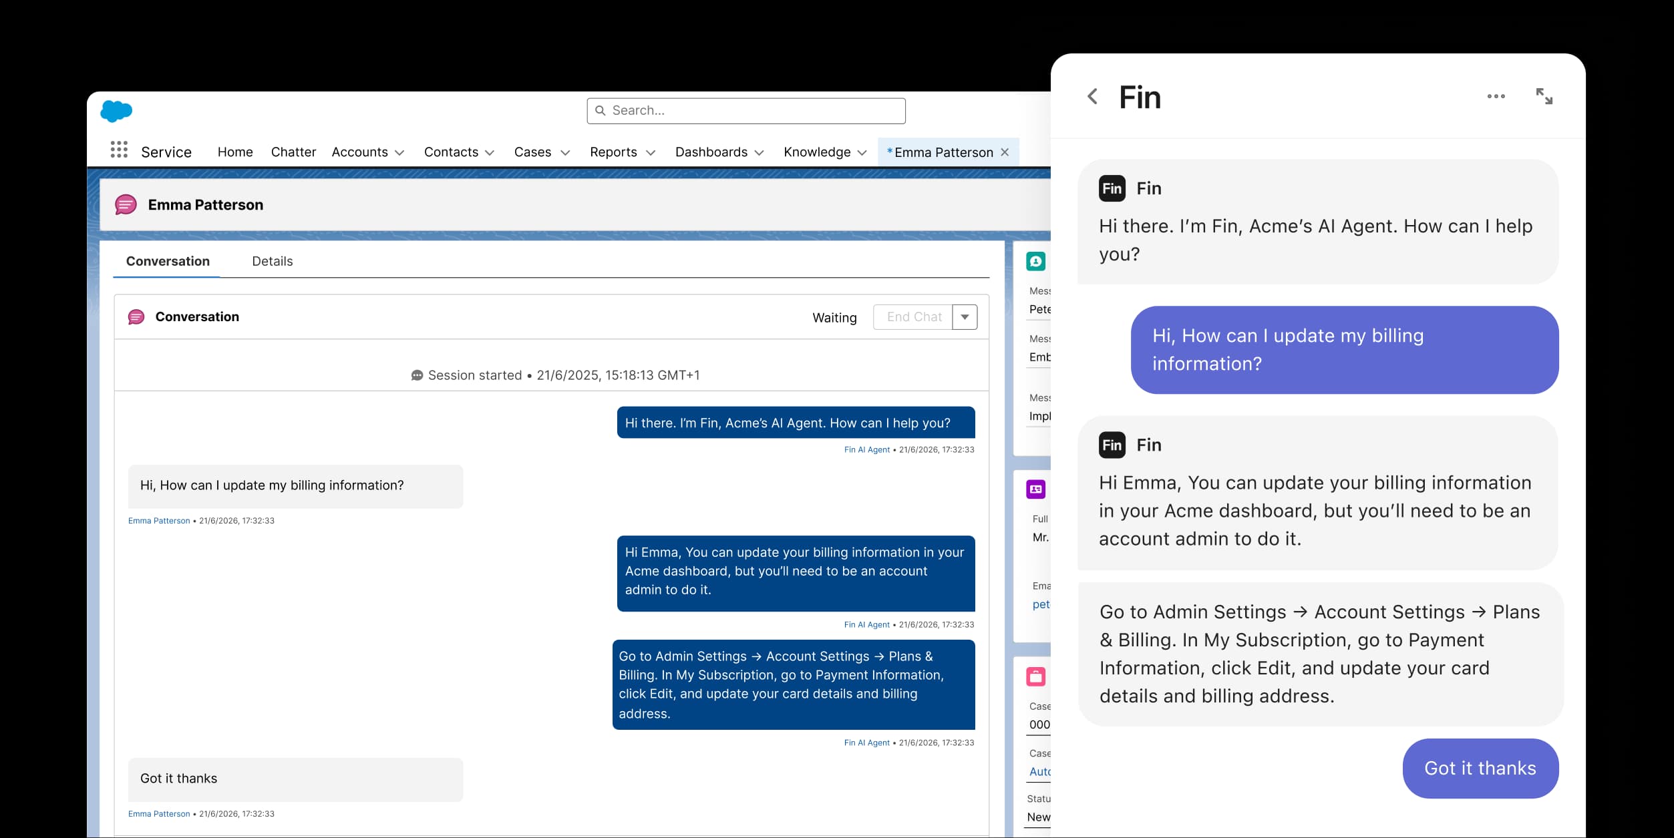Click Fin AI Agent link under Hi Emma message
The image size is (1674, 838).
[866, 625]
